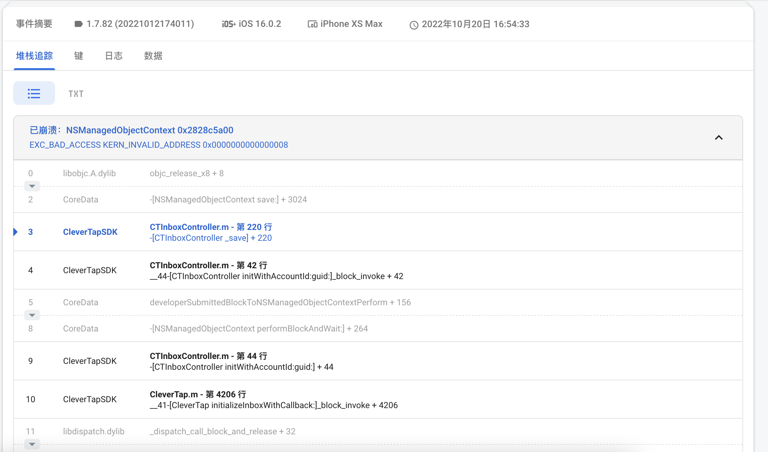The height and width of the screenshot is (452, 768).
Task: Open the 数据 tab
Action: [153, 56]
